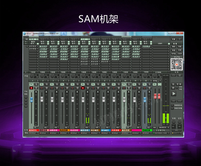The image size is (201, 166).
Task: Click small dot icon beside channel 4 number
Action: pos(69,81)
